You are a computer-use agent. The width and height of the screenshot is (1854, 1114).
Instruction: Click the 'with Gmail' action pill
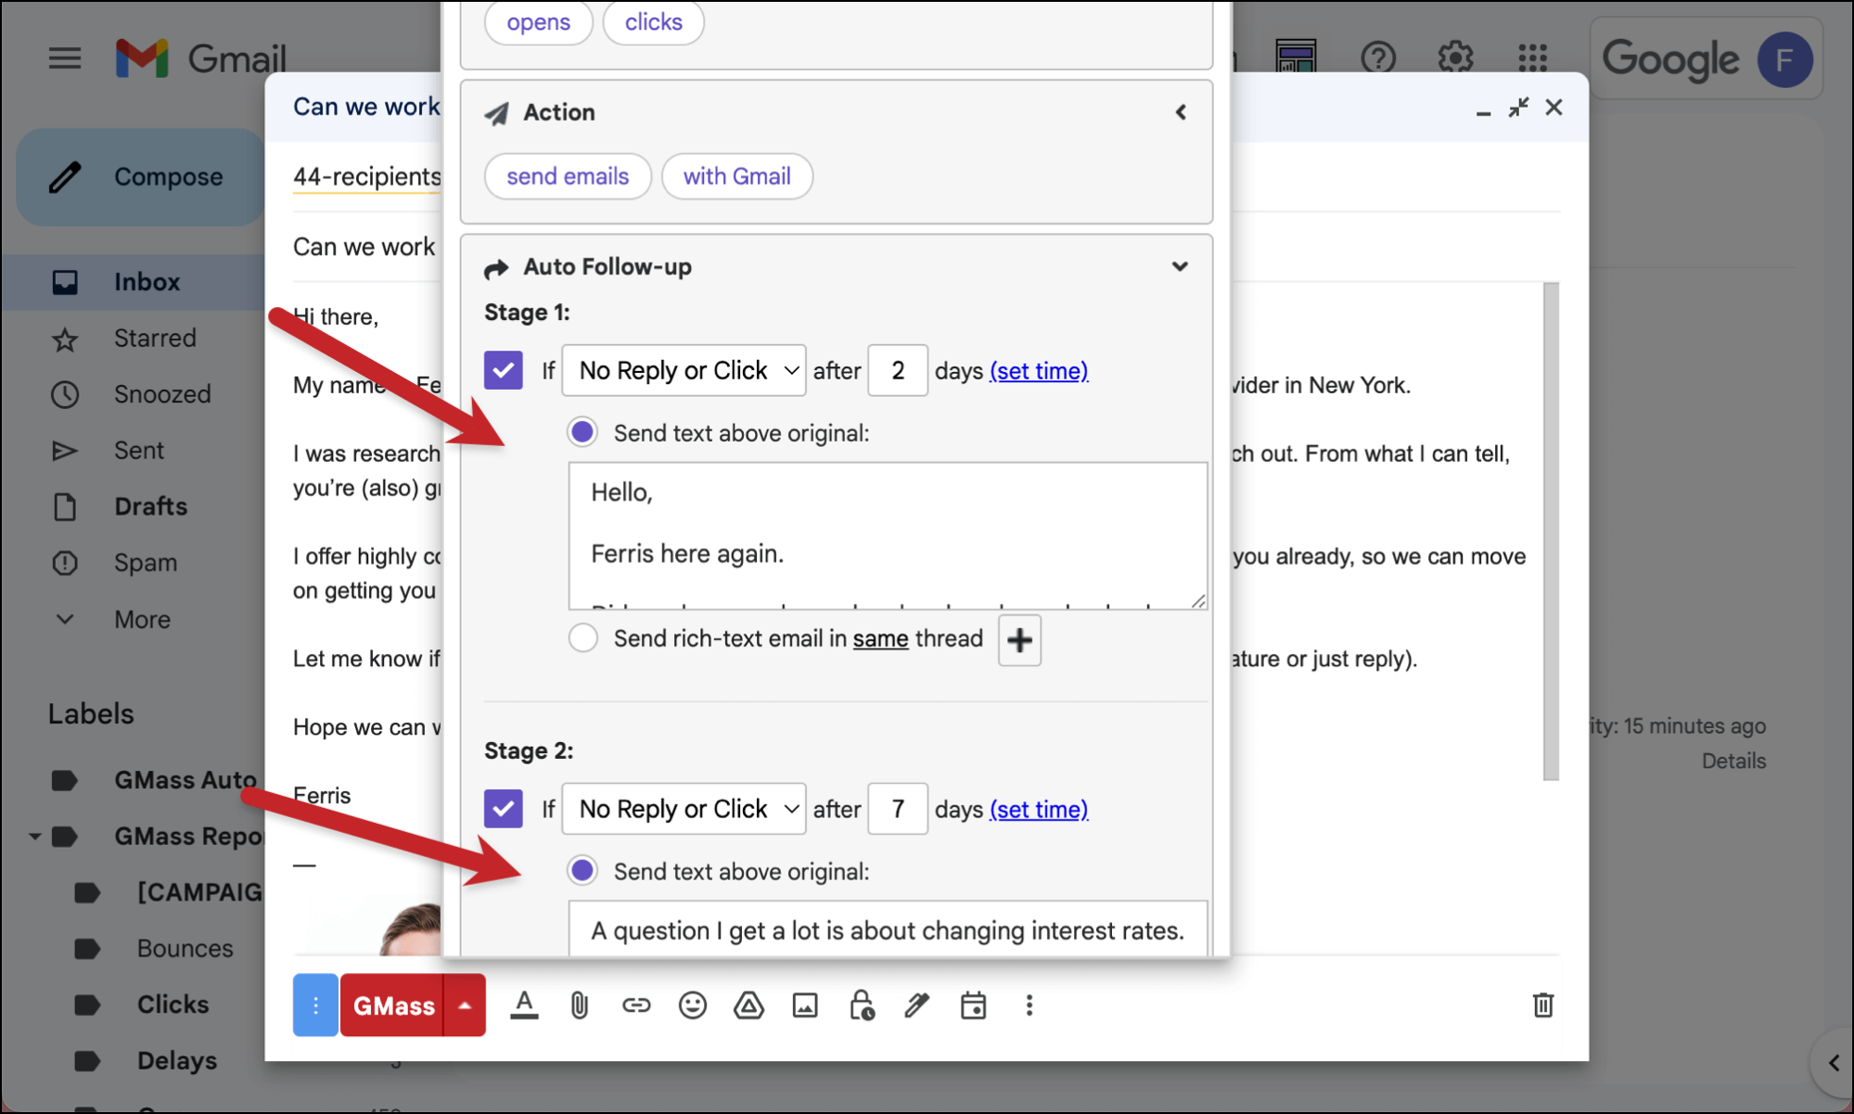[736, 176]
